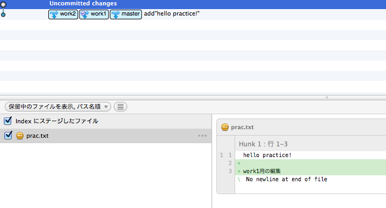
Task: Uncheck the prac.txt staged checkbox
Action: tap(8, 135)
